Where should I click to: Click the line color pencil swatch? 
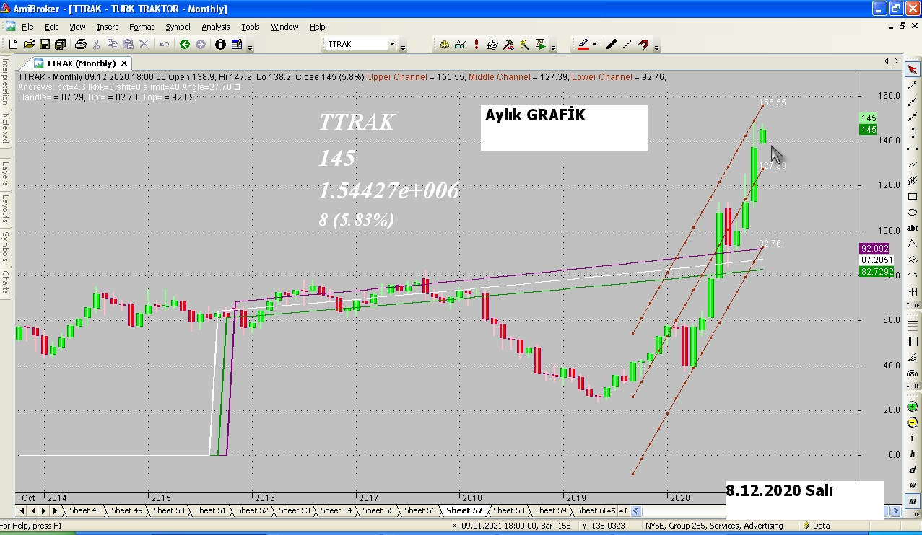click(583, 44)
